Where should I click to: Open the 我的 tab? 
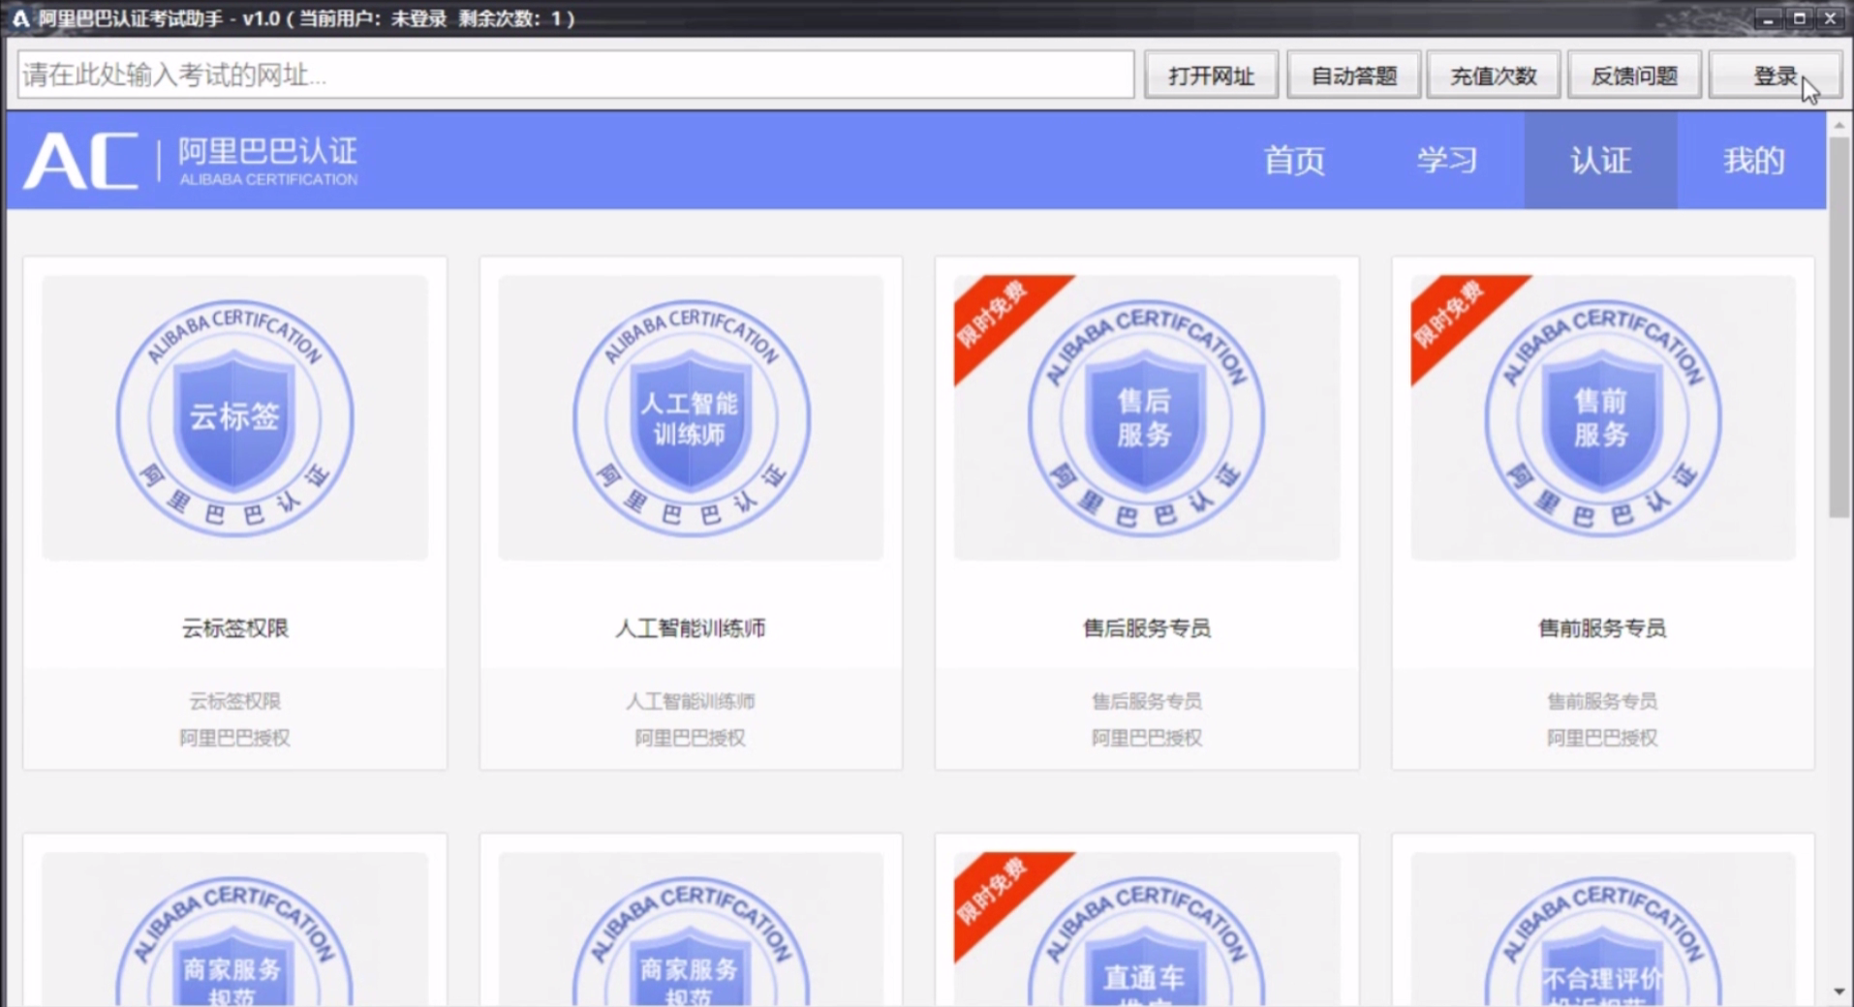click(x=1753, y=160)
